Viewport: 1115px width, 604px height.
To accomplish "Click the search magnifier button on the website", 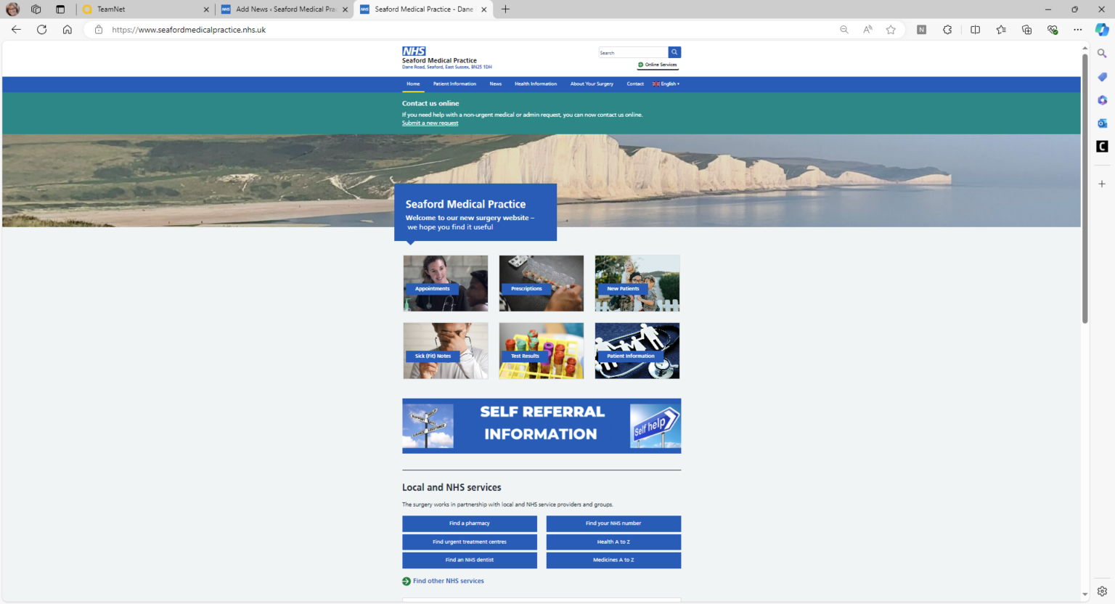I will coord(674,52).
